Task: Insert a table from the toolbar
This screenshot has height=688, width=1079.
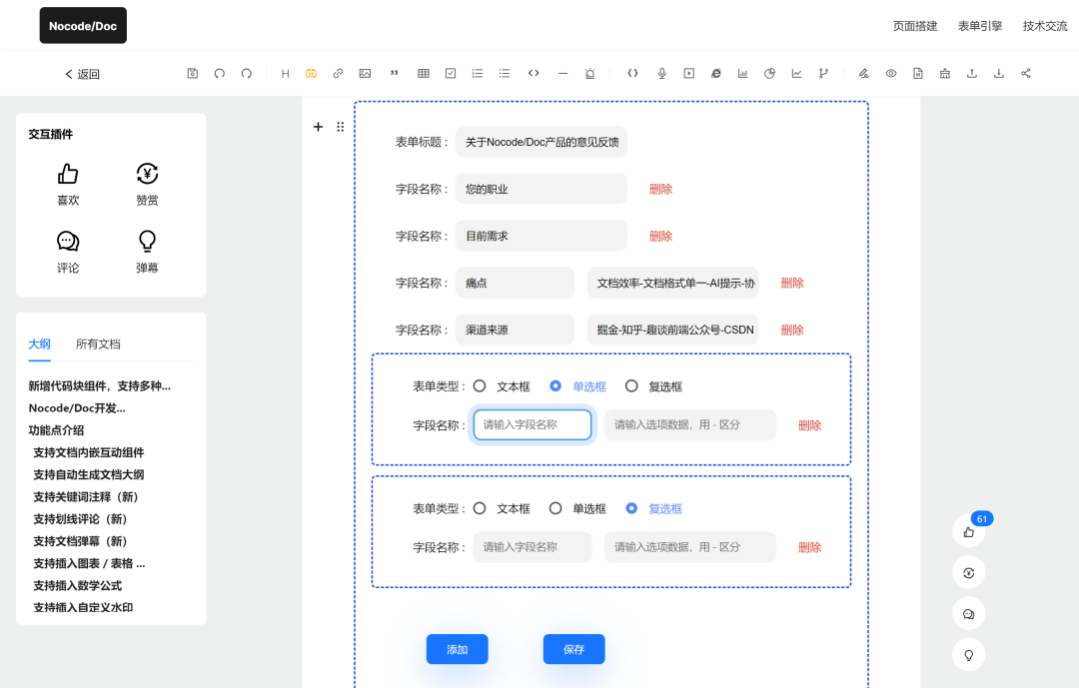Action: pos(424,73)
